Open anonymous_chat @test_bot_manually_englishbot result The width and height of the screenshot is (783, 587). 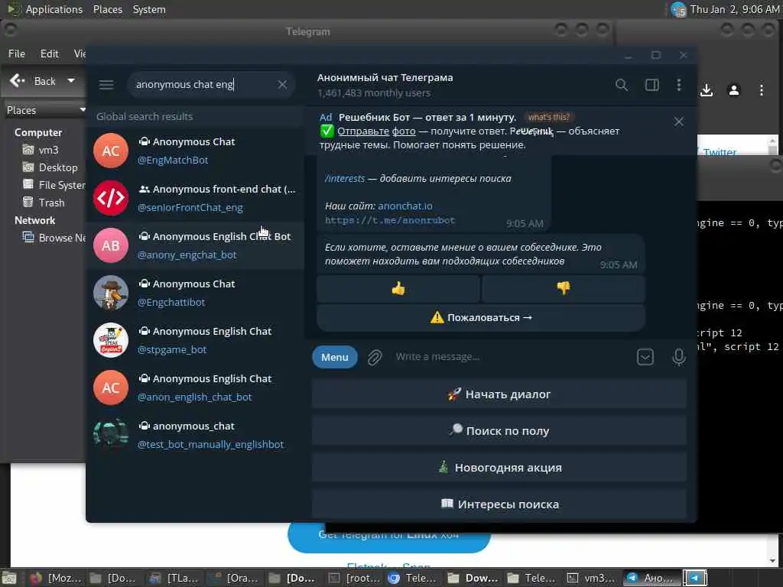[195, 435]
